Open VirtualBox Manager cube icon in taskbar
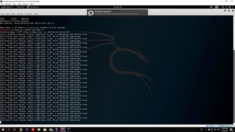The image size is (235, 132). (x=57, y=129)
